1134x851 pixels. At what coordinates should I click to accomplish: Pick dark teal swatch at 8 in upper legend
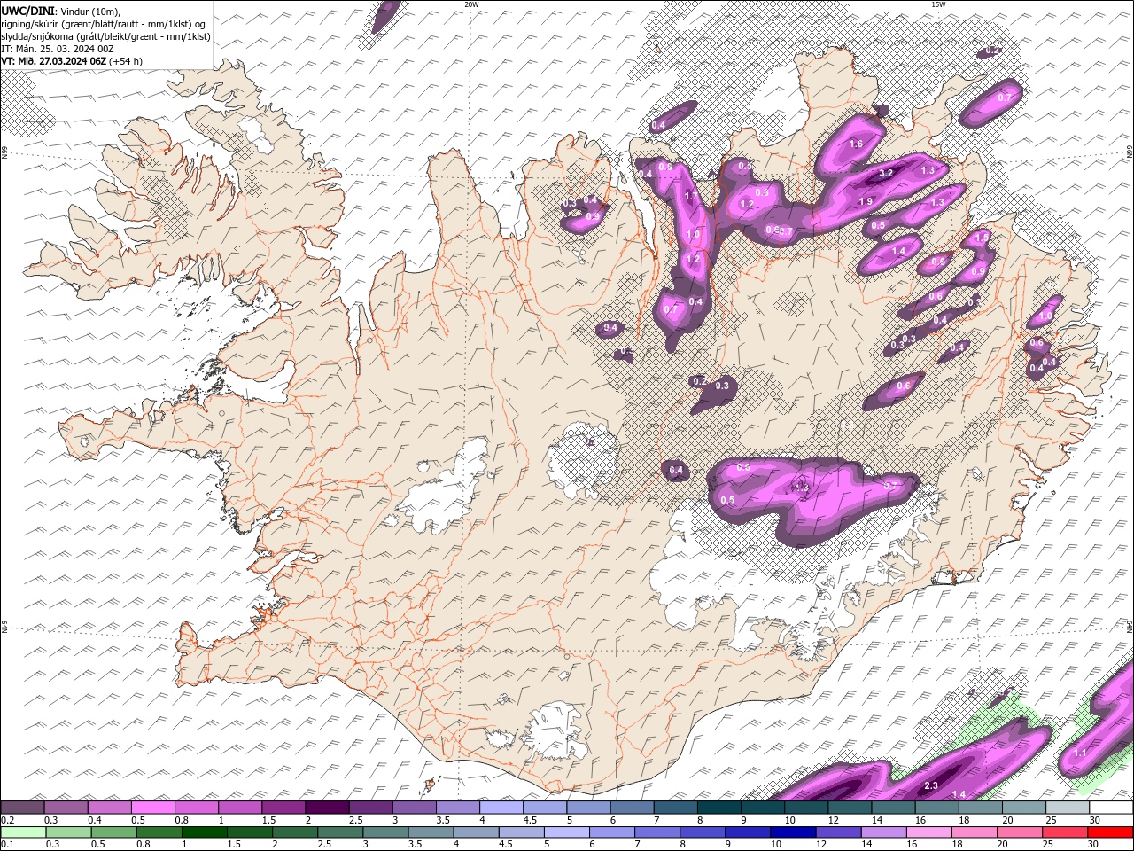click(x=718, y=807)
